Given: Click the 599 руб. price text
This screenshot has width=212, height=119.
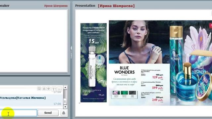Looking at the screenshot, I should click(x=158, y=88).
